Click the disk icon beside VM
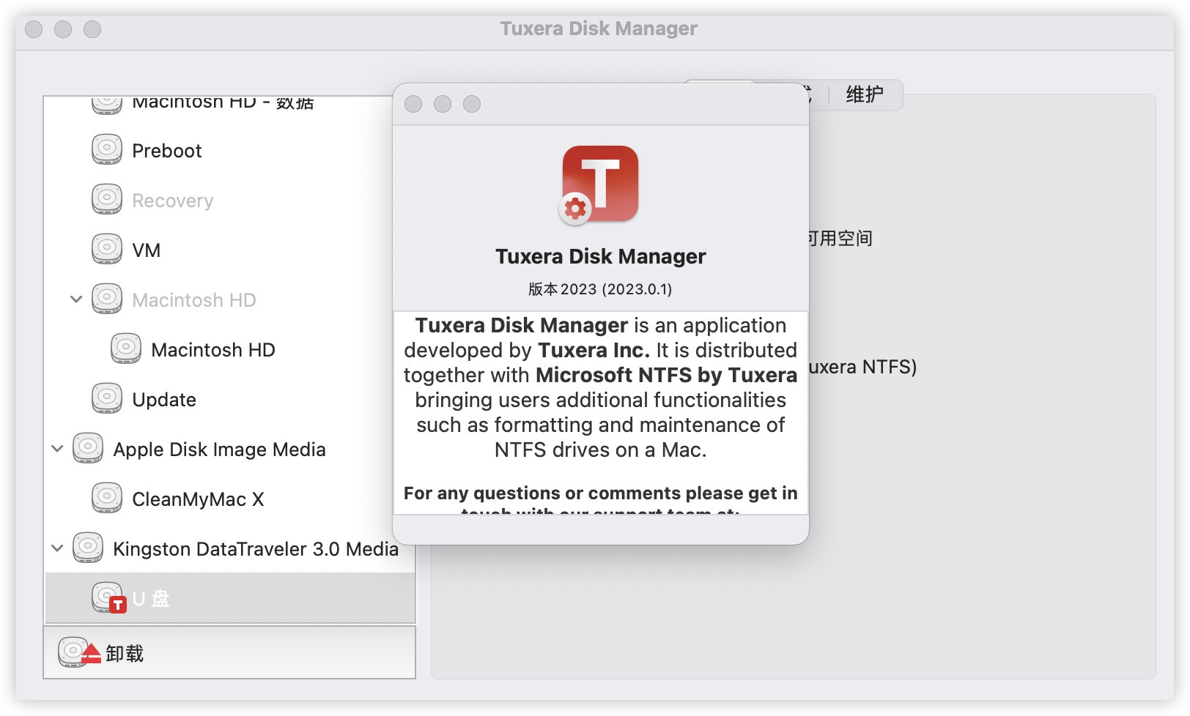This screenshot has height=716, width=1190. pos(108,248)
